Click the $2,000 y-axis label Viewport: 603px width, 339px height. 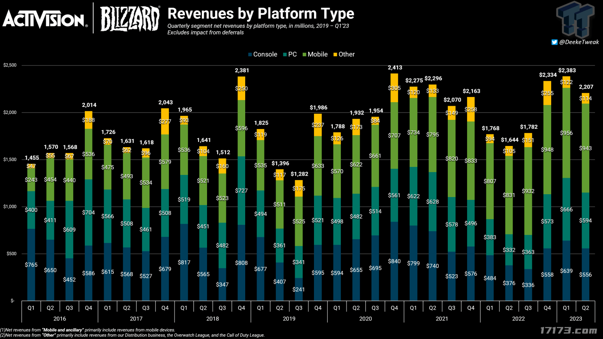[10, 112]
